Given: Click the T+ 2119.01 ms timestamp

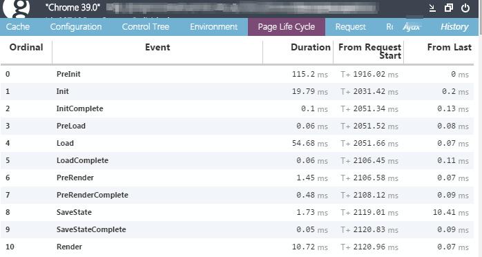Looking at the screenshot, I should click(x=369, y=212).
